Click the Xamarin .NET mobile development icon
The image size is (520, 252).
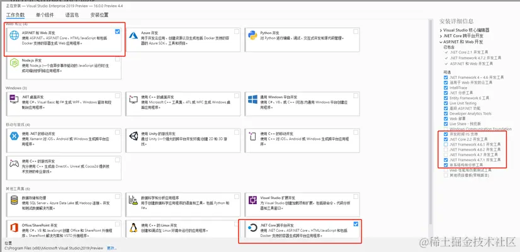tap(14, 135)
